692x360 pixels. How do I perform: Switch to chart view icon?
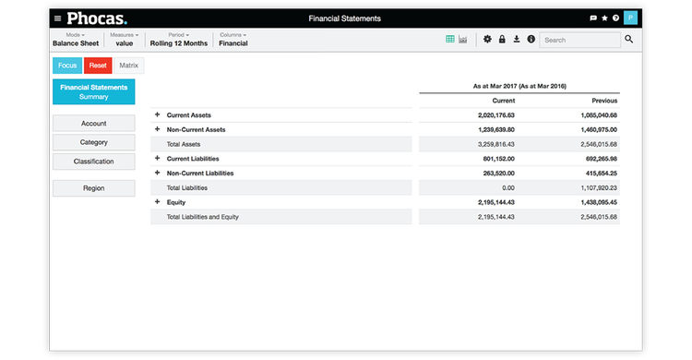pyautogui.click(x=462, y=40)
